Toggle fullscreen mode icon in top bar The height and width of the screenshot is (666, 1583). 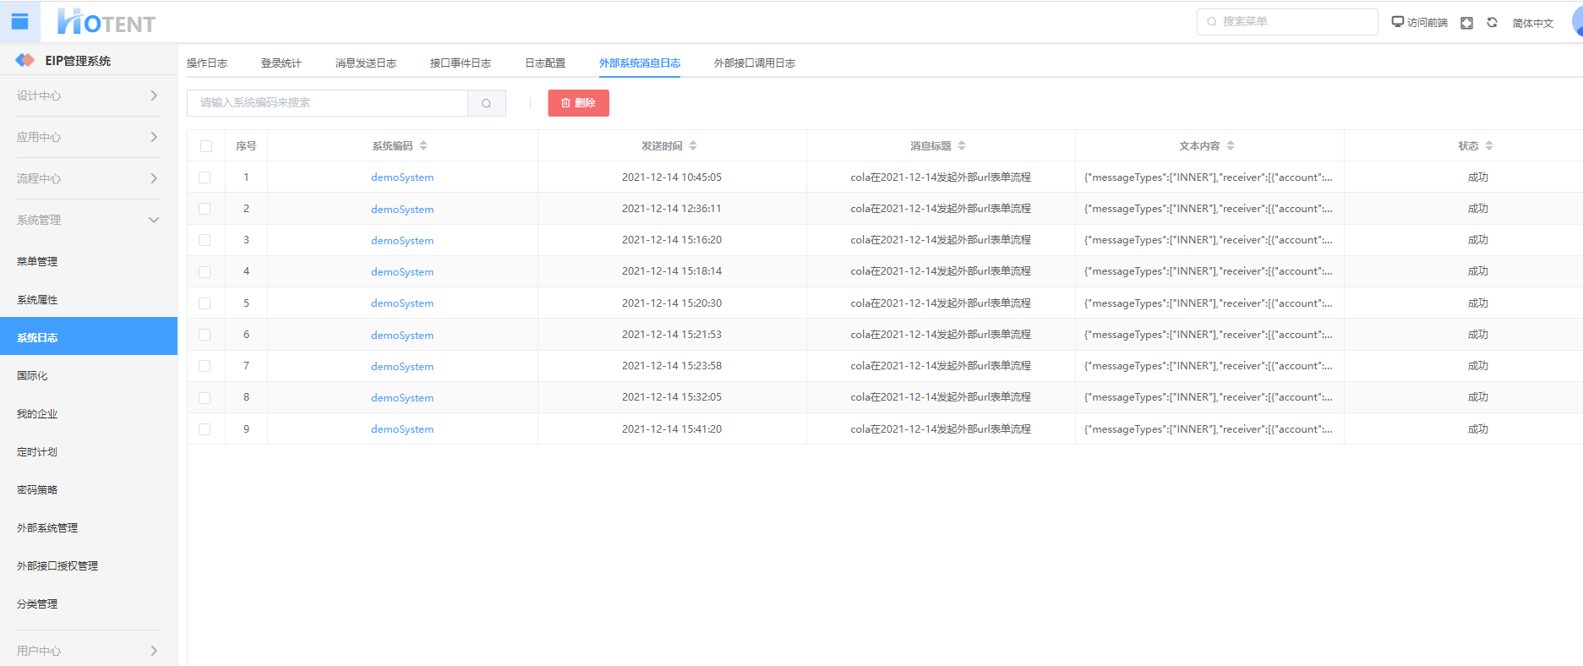(x=1467, y=23)
